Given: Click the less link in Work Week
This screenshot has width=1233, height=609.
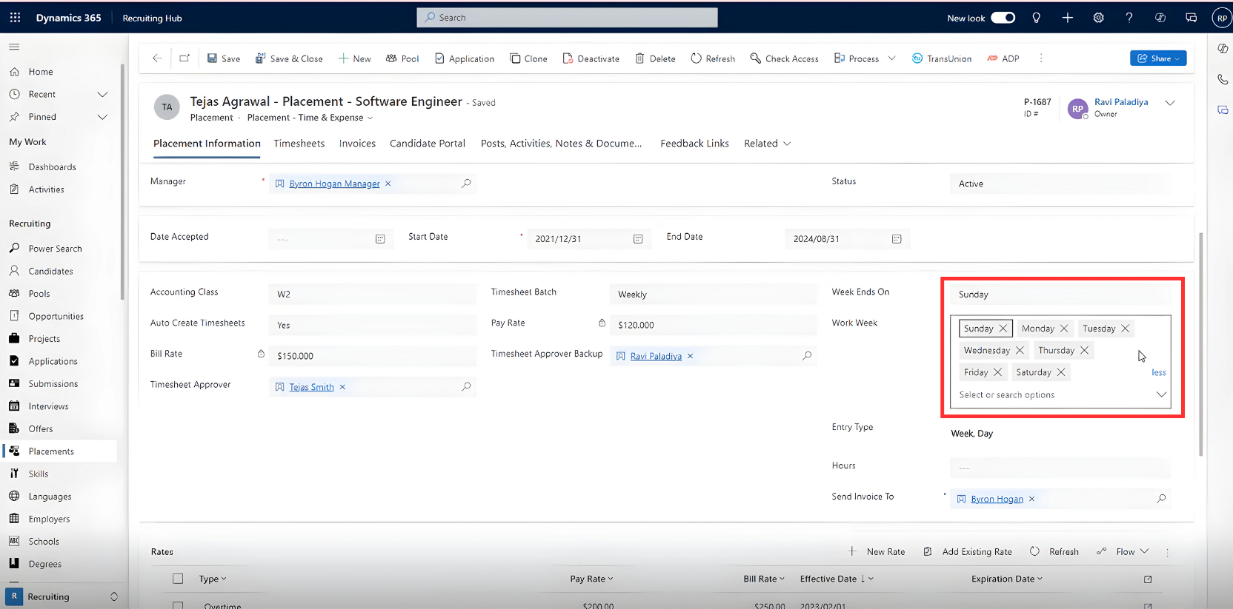Looking at the screenshot, I should point(1159,373).
